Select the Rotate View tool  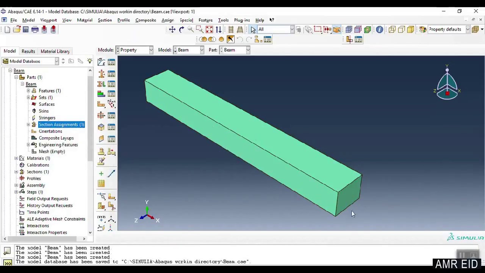pos(181,30)
